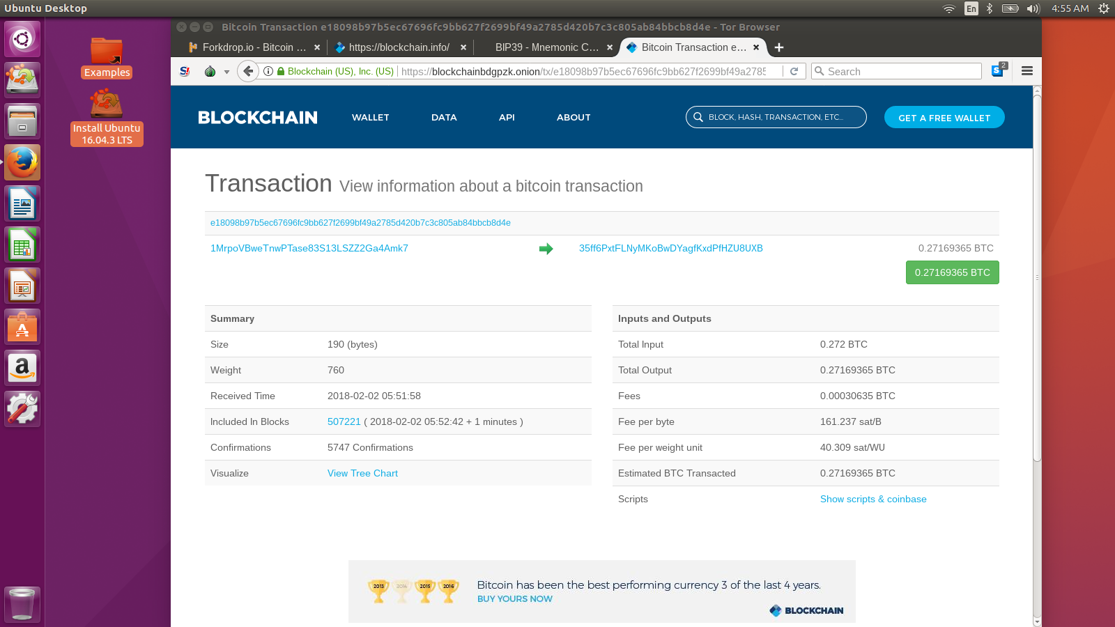This screenshot has height=627, width=1115.
Task: Open the system power cog menu
Action: click(x=1103, y=8)
